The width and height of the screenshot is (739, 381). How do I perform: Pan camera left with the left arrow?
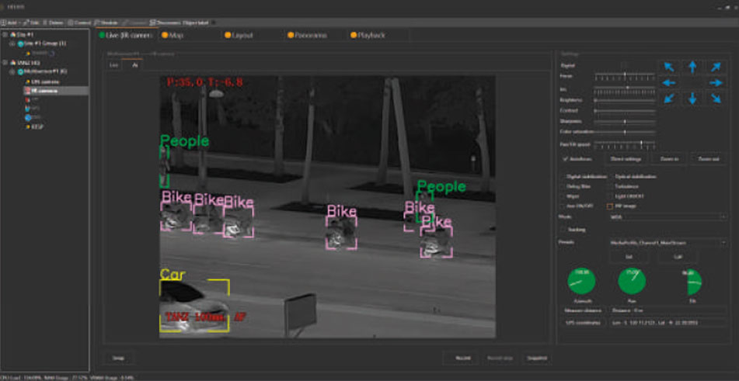(x=669, y=83)
